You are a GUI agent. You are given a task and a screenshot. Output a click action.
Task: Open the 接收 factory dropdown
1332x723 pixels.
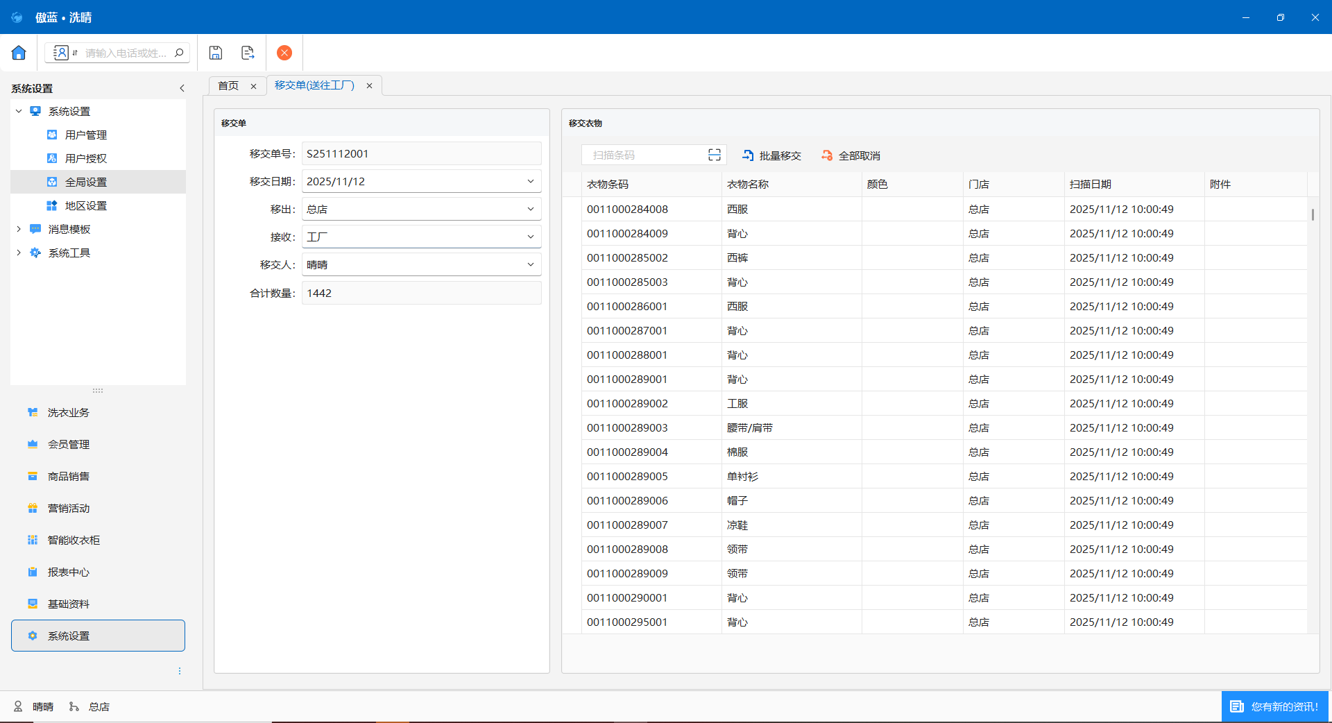530,237
